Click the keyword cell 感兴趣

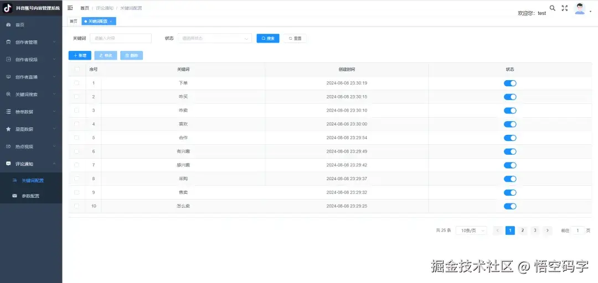pyautogui.click(x=183, y=165)
